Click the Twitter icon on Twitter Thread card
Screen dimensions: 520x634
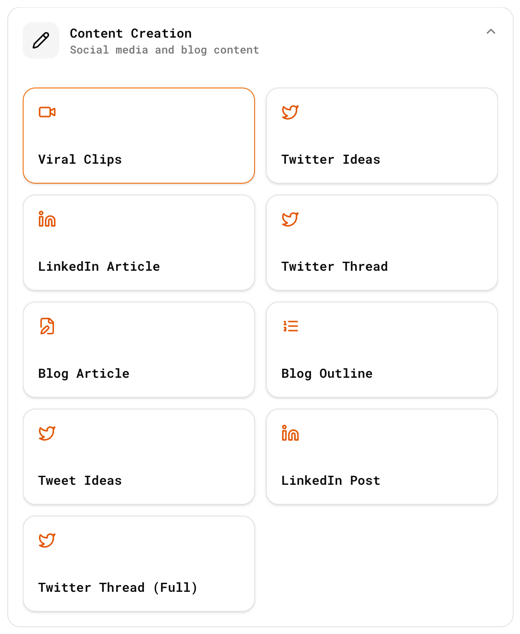[x=290, y=219]
